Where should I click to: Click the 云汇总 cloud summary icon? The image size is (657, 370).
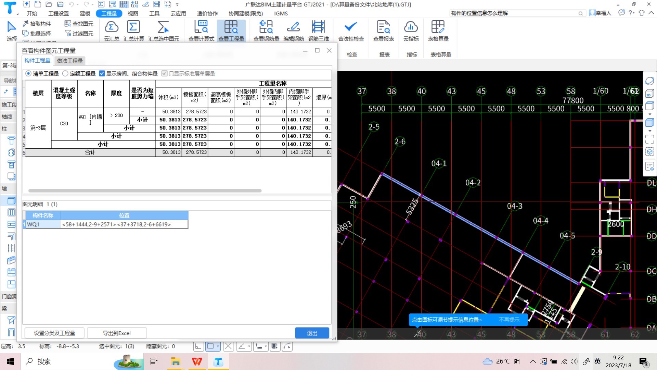pos(112,31)
